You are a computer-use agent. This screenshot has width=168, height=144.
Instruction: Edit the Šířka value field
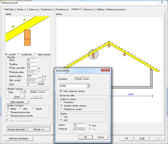pos(32,60)
